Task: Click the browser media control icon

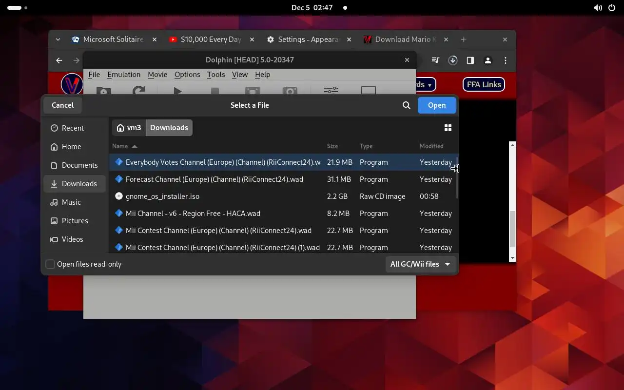Action: [x=436, y=60]
